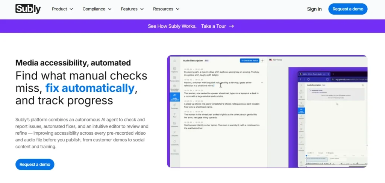The image size is (385, 183).
Task: Click the blue 'fix automatically' text
Action: [x=90, y=88]
